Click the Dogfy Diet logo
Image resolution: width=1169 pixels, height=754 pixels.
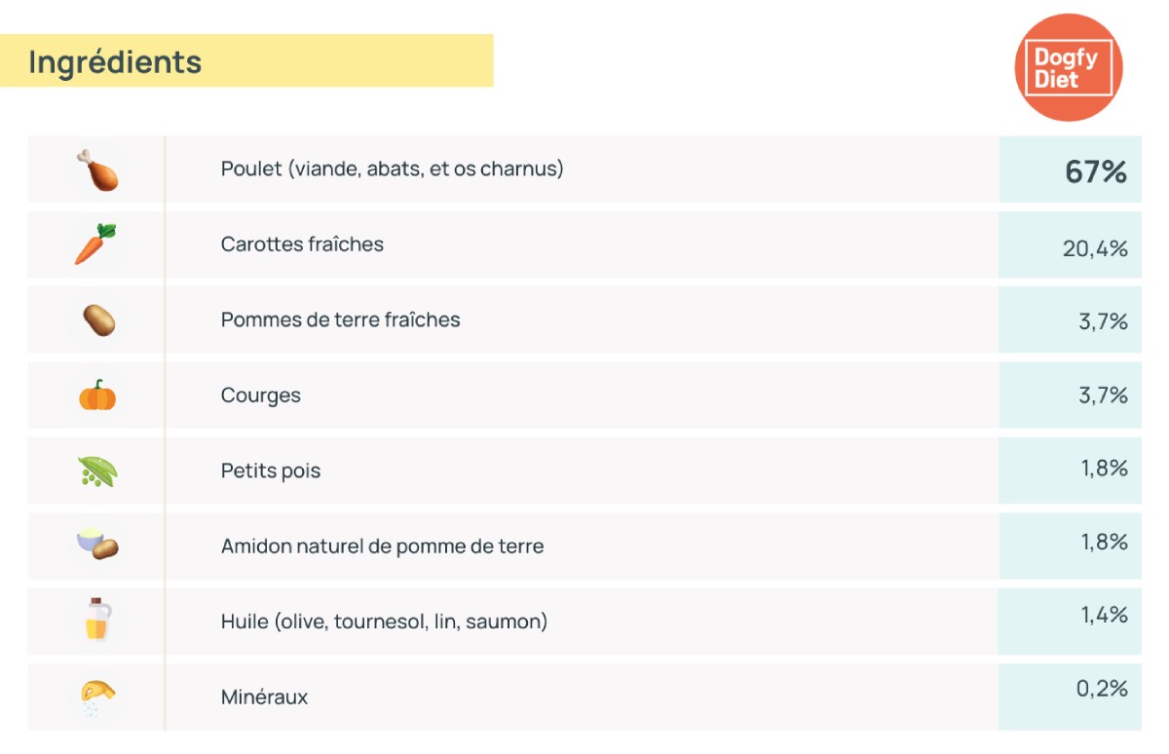[1069, 67]
